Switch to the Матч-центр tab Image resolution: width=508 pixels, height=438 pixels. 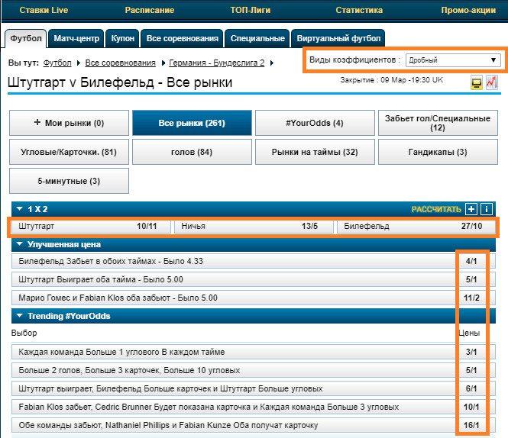(x=76, y=38)
